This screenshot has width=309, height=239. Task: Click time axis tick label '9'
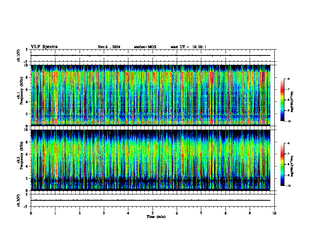tap(250, 213)
